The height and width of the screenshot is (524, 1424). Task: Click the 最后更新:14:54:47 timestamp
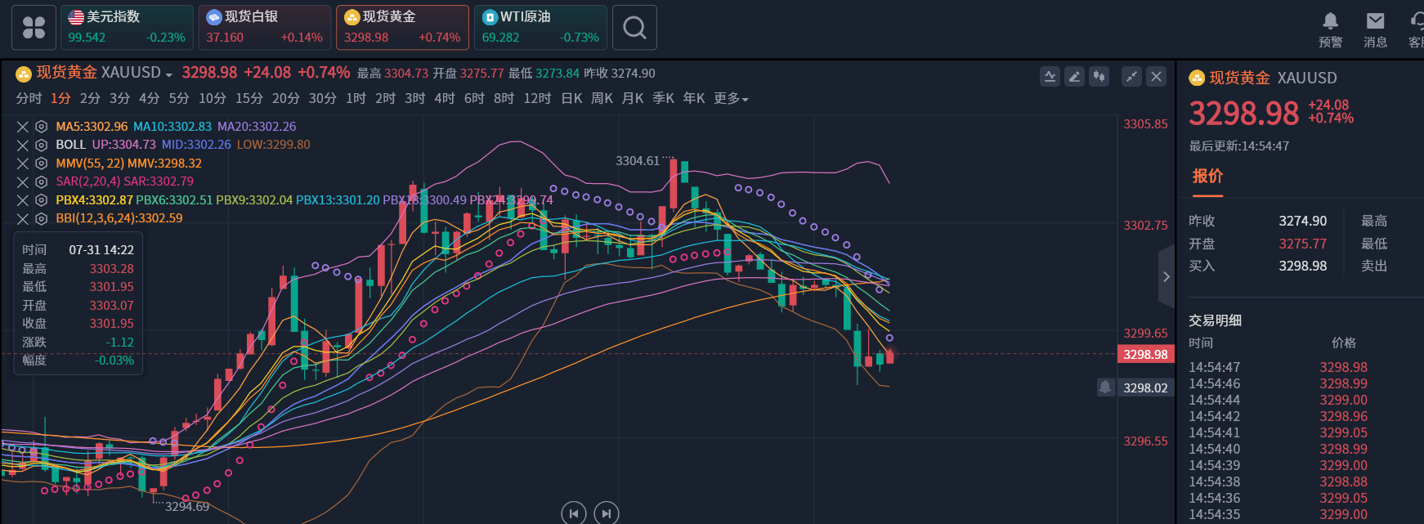[1239, 146]
